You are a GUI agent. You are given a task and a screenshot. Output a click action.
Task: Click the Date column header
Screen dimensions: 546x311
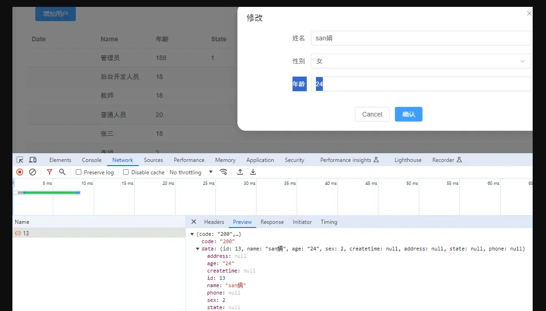pyautogui.click(x=39, y=39)
